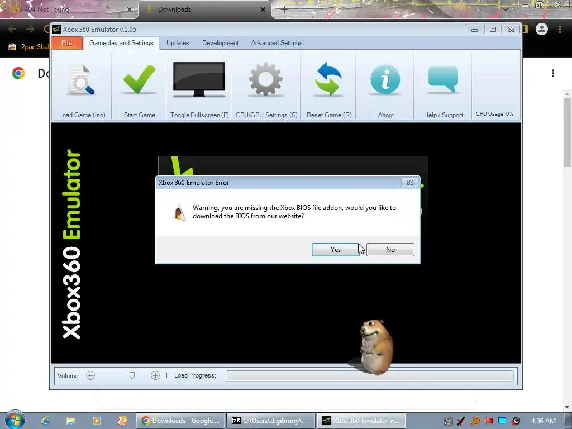Viewport: 572px width, 429px height.
Task: Close the 404 Not Found tab
Action: pos(130,9)
